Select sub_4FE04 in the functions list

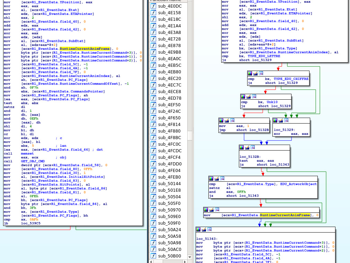tap(169, 170)
